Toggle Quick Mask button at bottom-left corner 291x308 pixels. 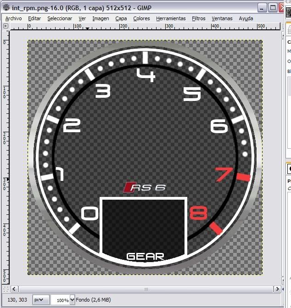tap(6, 289)
